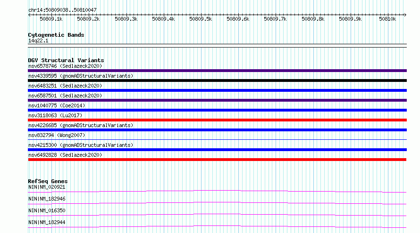Click the 50809.3k ruler tick label
This screenshot has width=420, height=233.
tap(126, 19)
